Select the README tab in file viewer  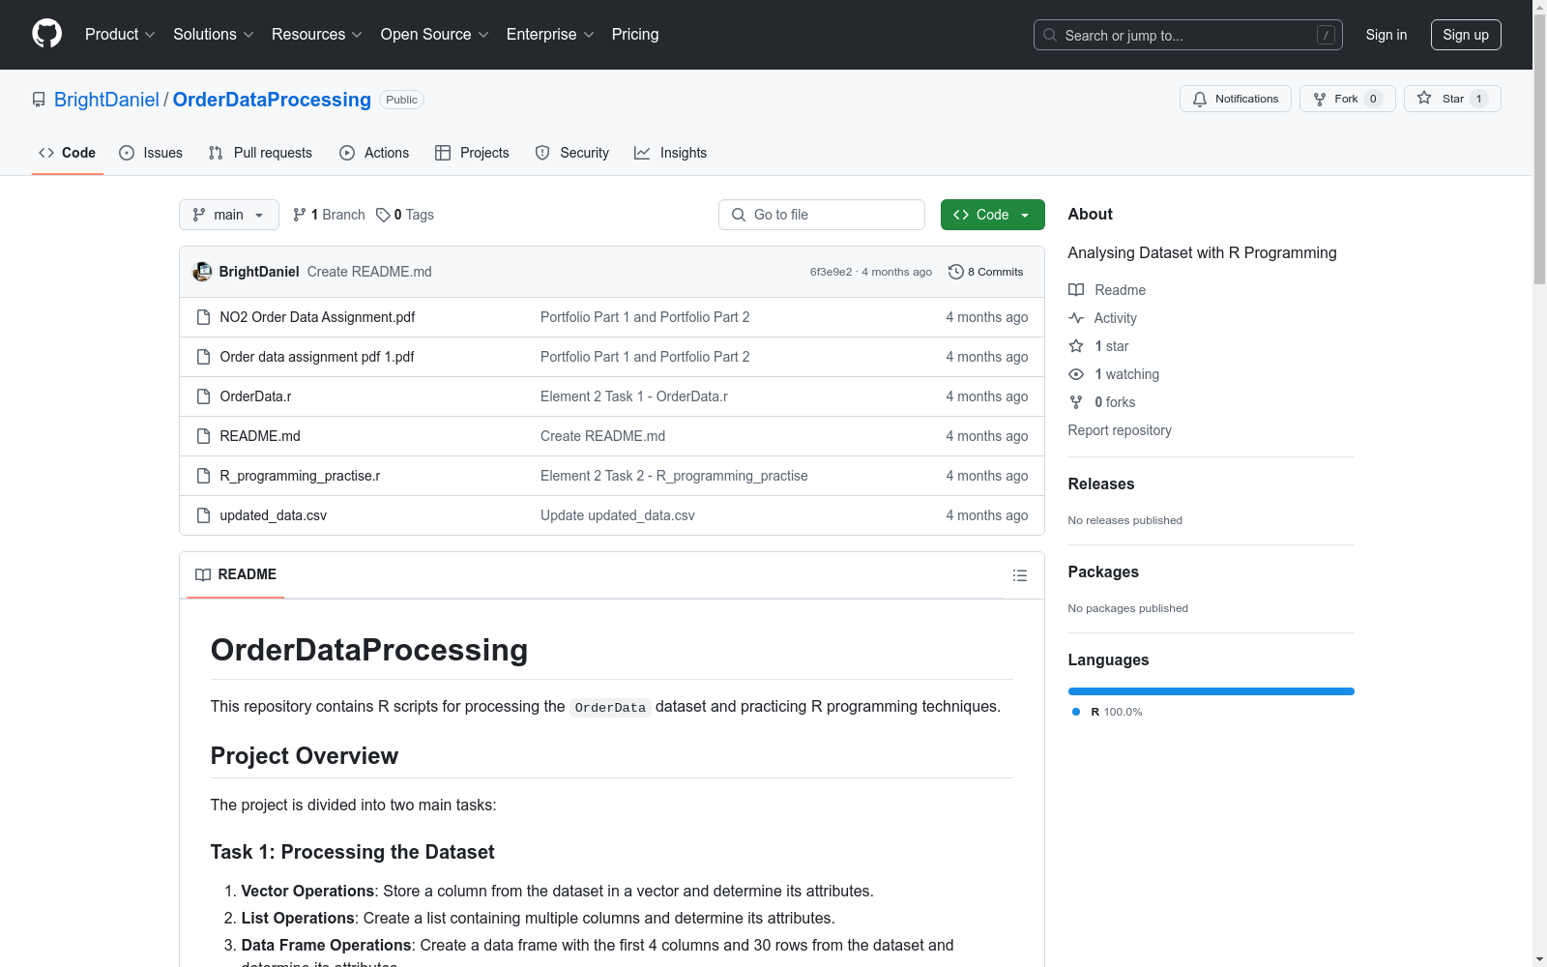pyautogui.click(x=236, y=574)
